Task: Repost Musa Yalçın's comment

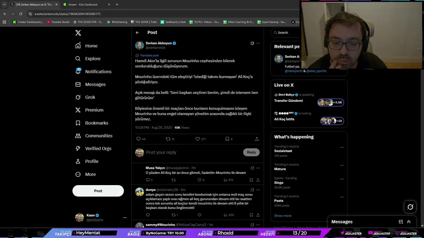Action: click(x=174, y=180)
